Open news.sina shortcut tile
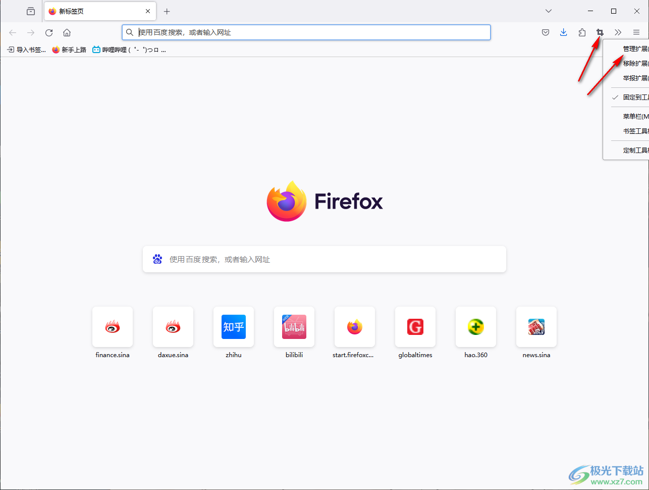Image resolution: width=649 pixels, height=490 pixels. (536, 327)
